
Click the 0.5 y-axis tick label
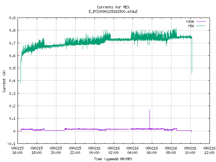[12, 68]
